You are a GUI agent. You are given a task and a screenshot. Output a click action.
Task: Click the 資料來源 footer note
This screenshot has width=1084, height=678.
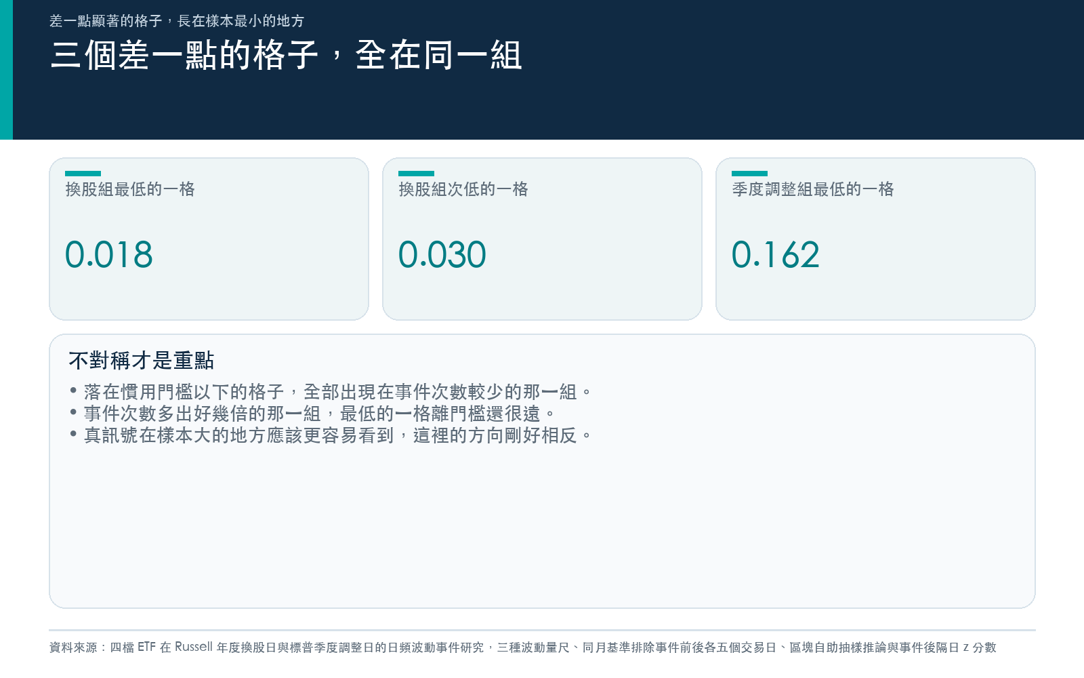tap(523, 647)
